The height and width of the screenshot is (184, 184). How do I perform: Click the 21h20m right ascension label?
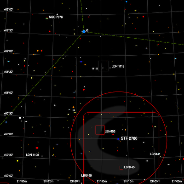point(75,181)
